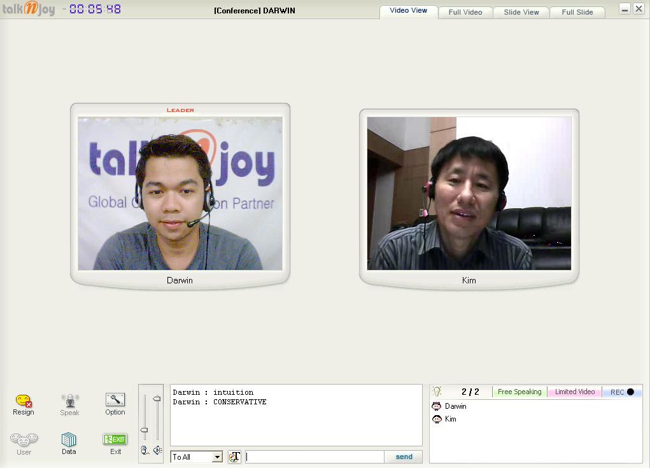Image resolution: width=650 pixels, height=468 pixels.
Task: Click the green Exit icon
Action: (115, 439)
